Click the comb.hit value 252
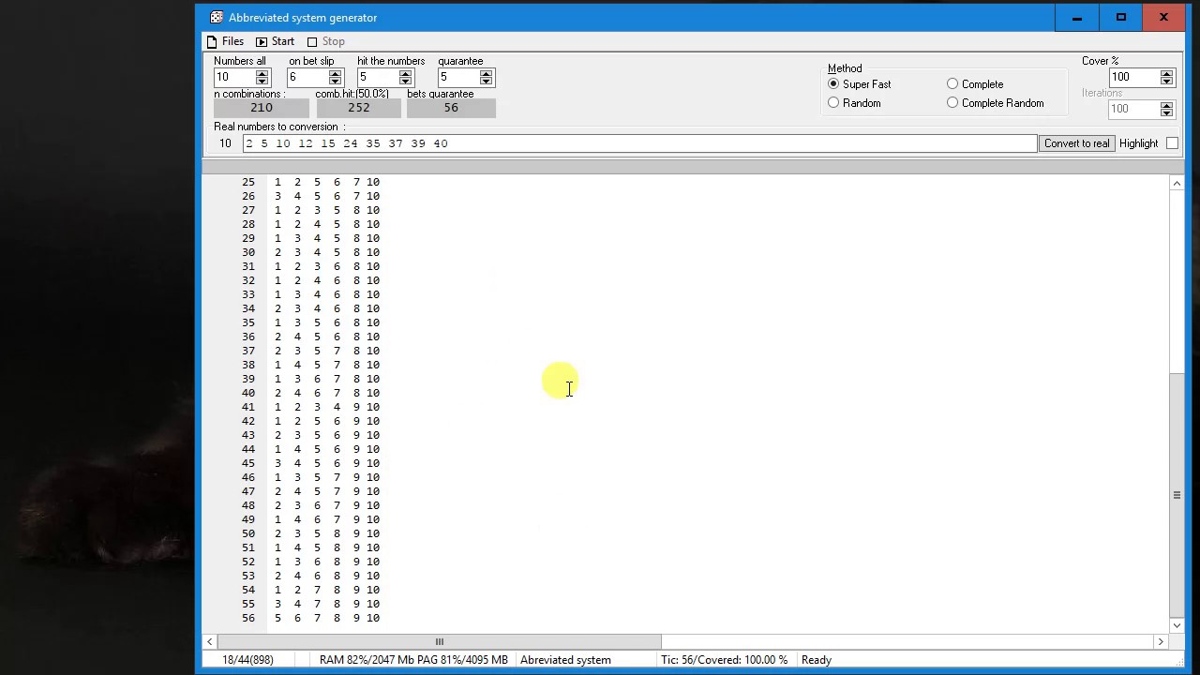This screenshot has width=1200, height=675. 359,108
